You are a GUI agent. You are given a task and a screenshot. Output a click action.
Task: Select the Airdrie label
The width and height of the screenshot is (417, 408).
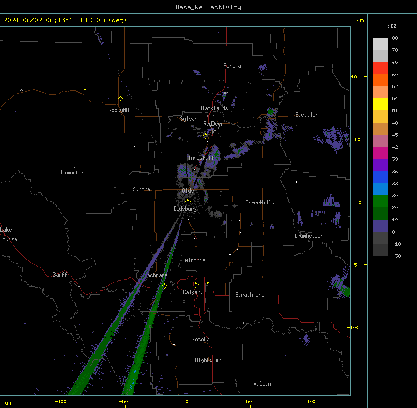click(x=195, y=260)
